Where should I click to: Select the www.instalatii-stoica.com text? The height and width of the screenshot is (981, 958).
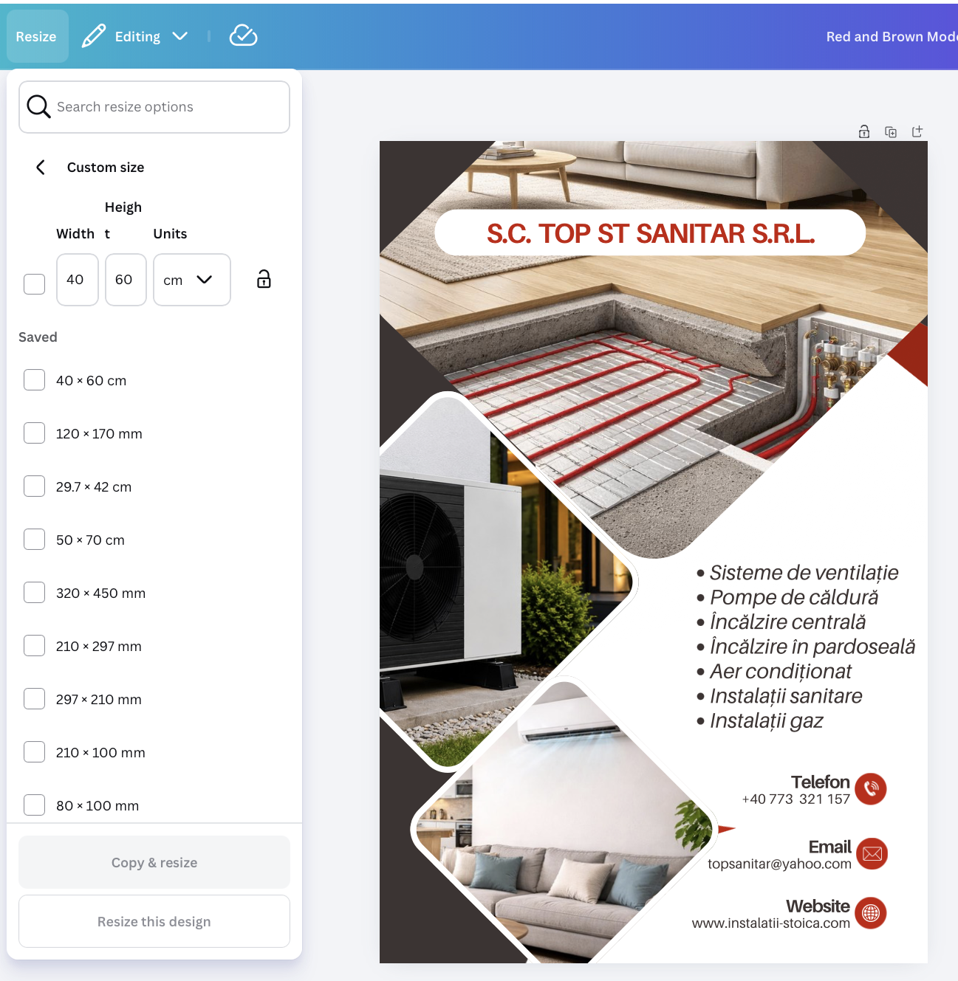tap(771, 923)
